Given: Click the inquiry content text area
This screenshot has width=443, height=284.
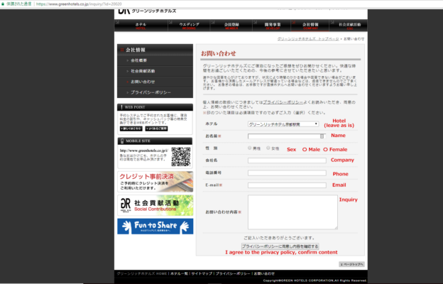Looking at the screenshot, I should pos(292,212).
